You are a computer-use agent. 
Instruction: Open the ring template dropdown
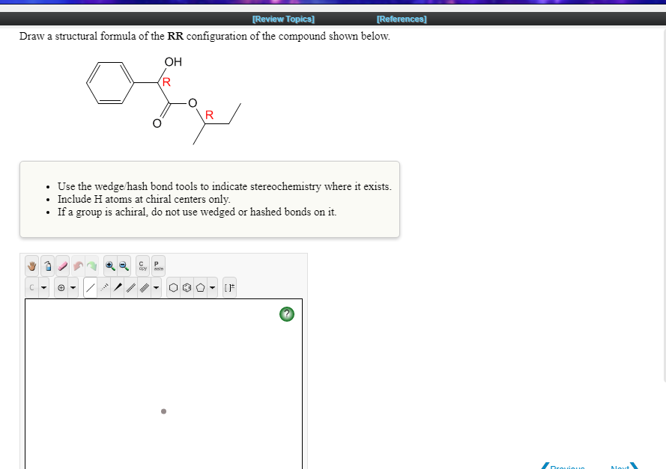tap(212, 287)
